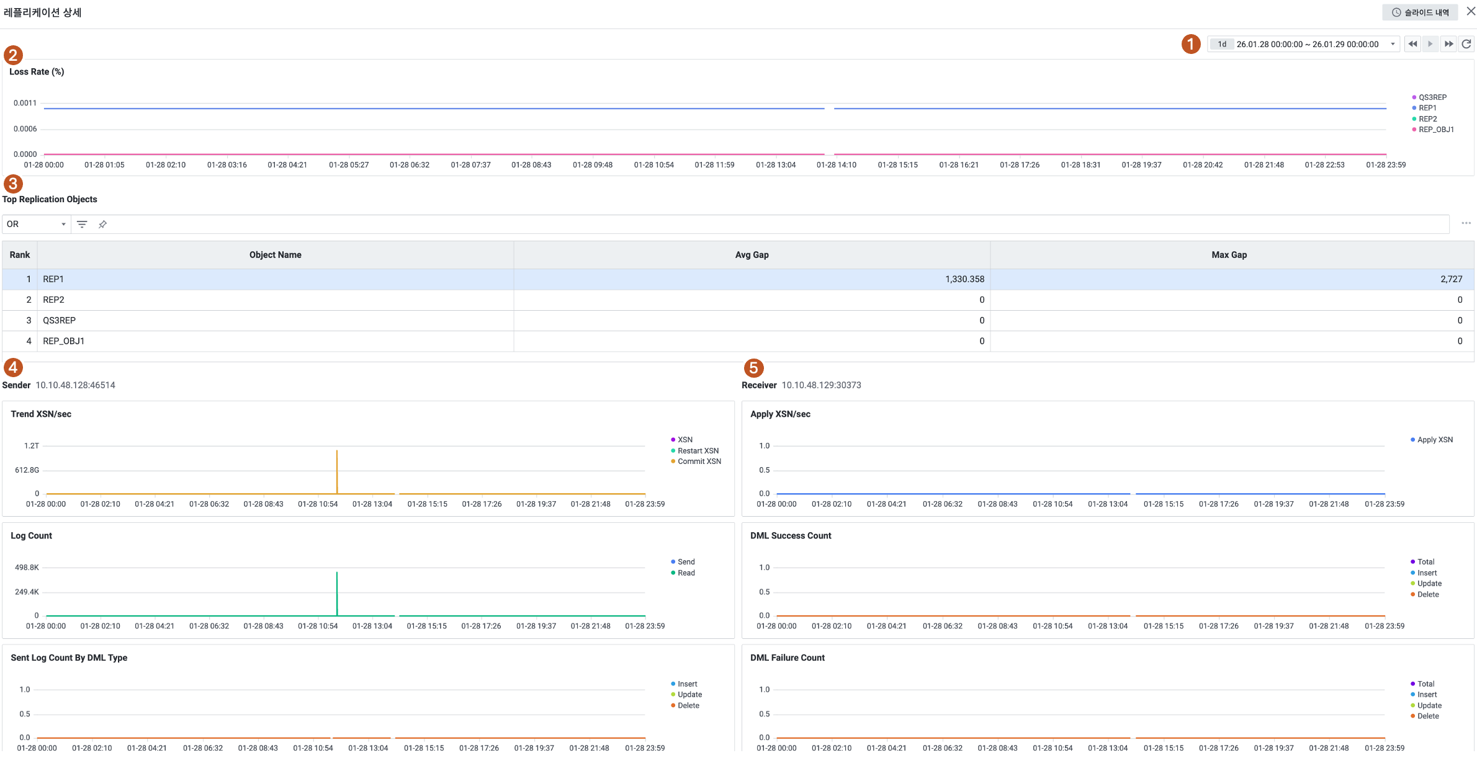Close the replication detail panel

[1470, 12]
